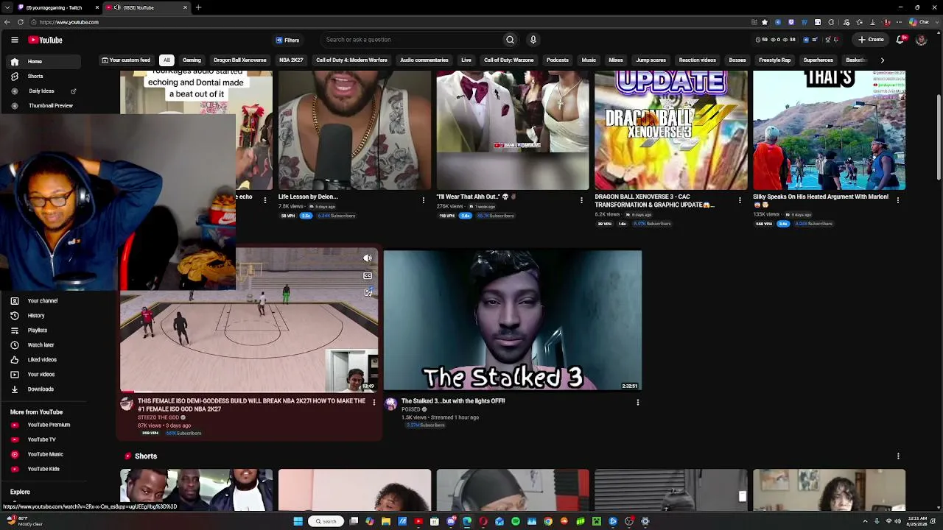The image size is (943, 530).
Task: Select the Podcasts chip
Action: click(x=558, y=60)
